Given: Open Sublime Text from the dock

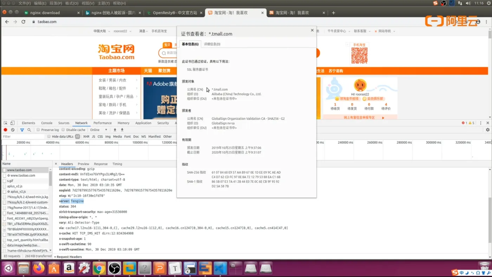Looking at the screenshot, I should pos(205,269).
